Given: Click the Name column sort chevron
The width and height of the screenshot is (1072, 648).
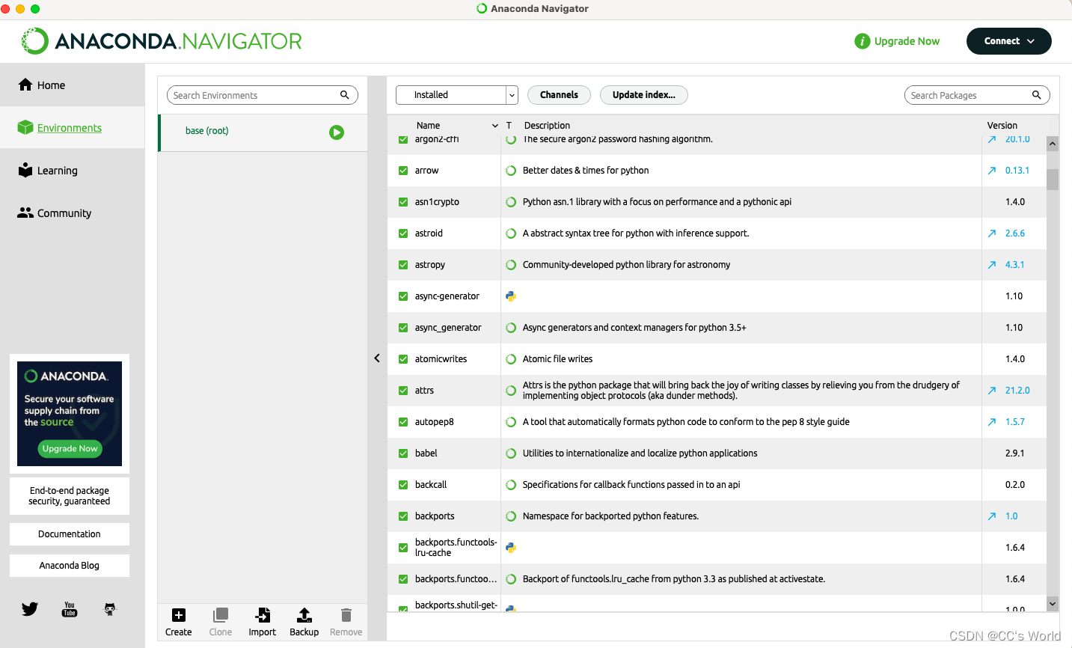Looking at the screenshot, I should (x=495, y=126).
